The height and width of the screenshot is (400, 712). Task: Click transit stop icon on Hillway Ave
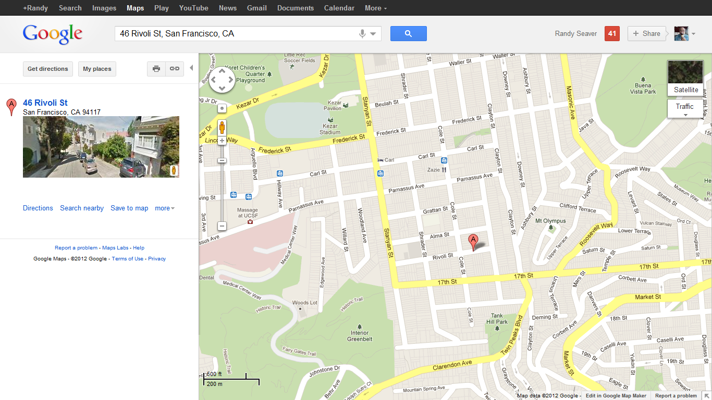pos(280,173)
